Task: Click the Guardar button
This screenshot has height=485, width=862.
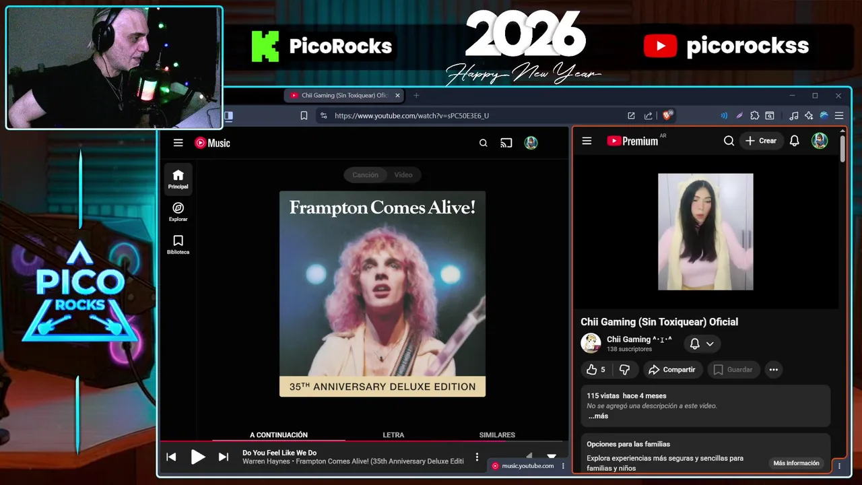Action: (733, 369)
